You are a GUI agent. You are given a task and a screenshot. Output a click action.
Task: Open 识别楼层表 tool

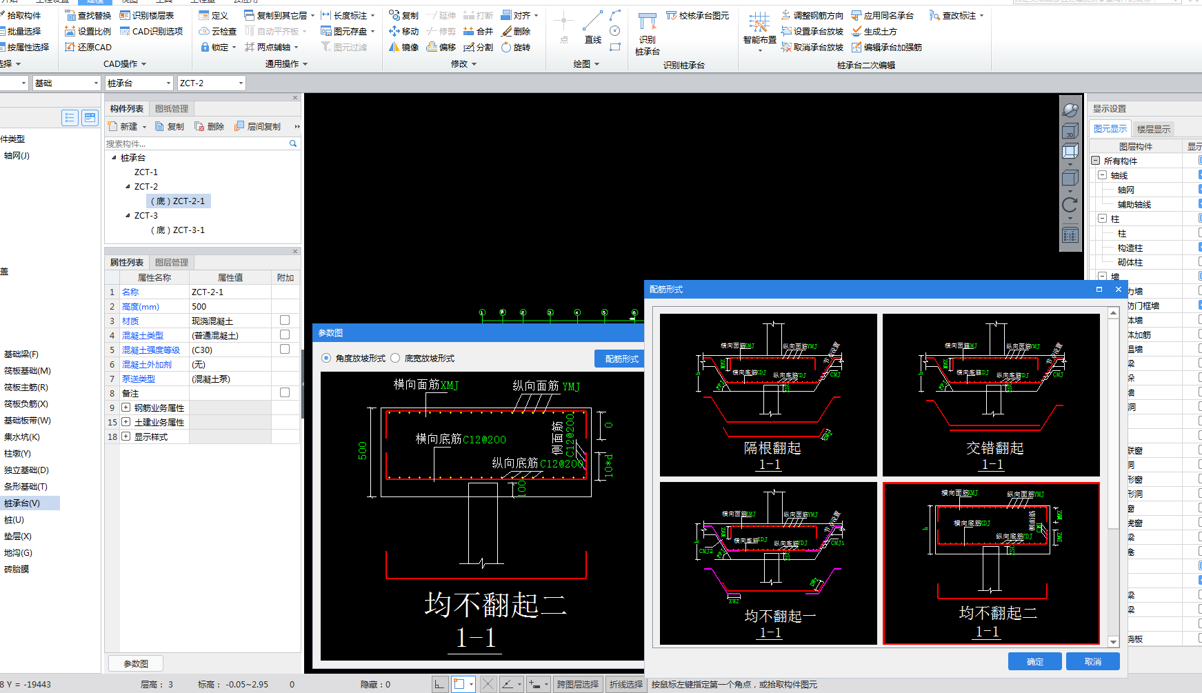click(147, 15)
